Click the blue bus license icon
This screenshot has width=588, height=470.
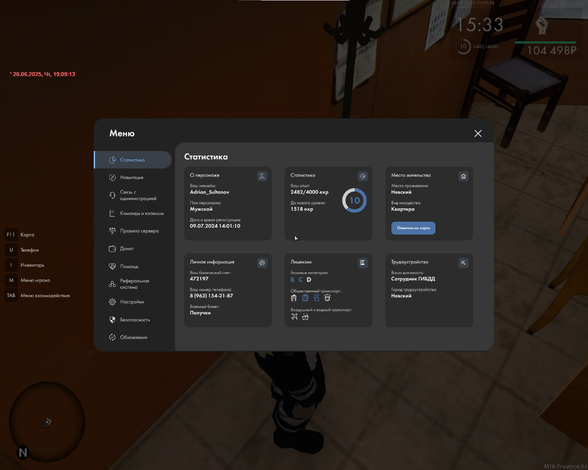[x=305, y=298]
